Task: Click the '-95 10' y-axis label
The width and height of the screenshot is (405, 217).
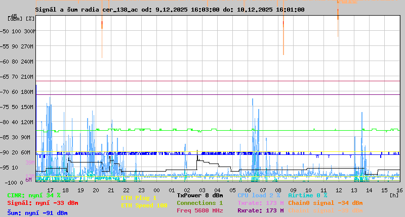Action: tap(9, 168)
